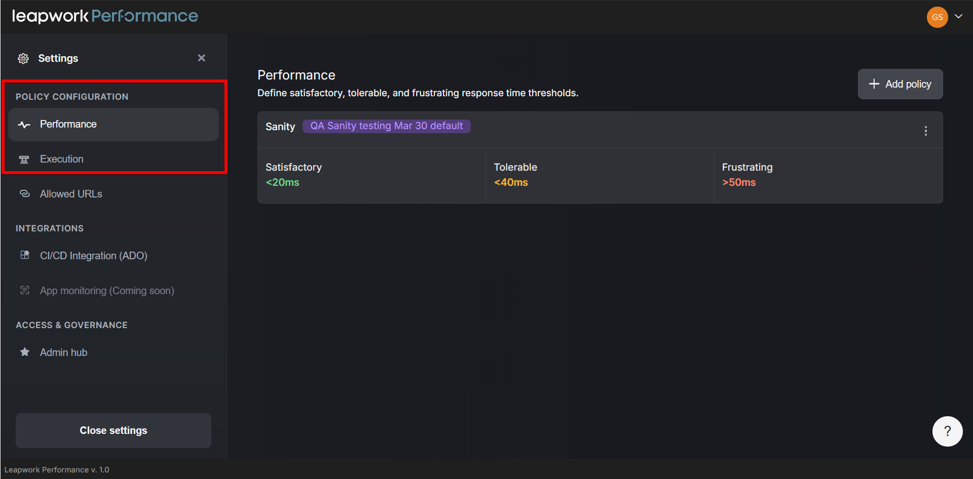Open the Sanity policy three-dot menu

tap(925, 131)
